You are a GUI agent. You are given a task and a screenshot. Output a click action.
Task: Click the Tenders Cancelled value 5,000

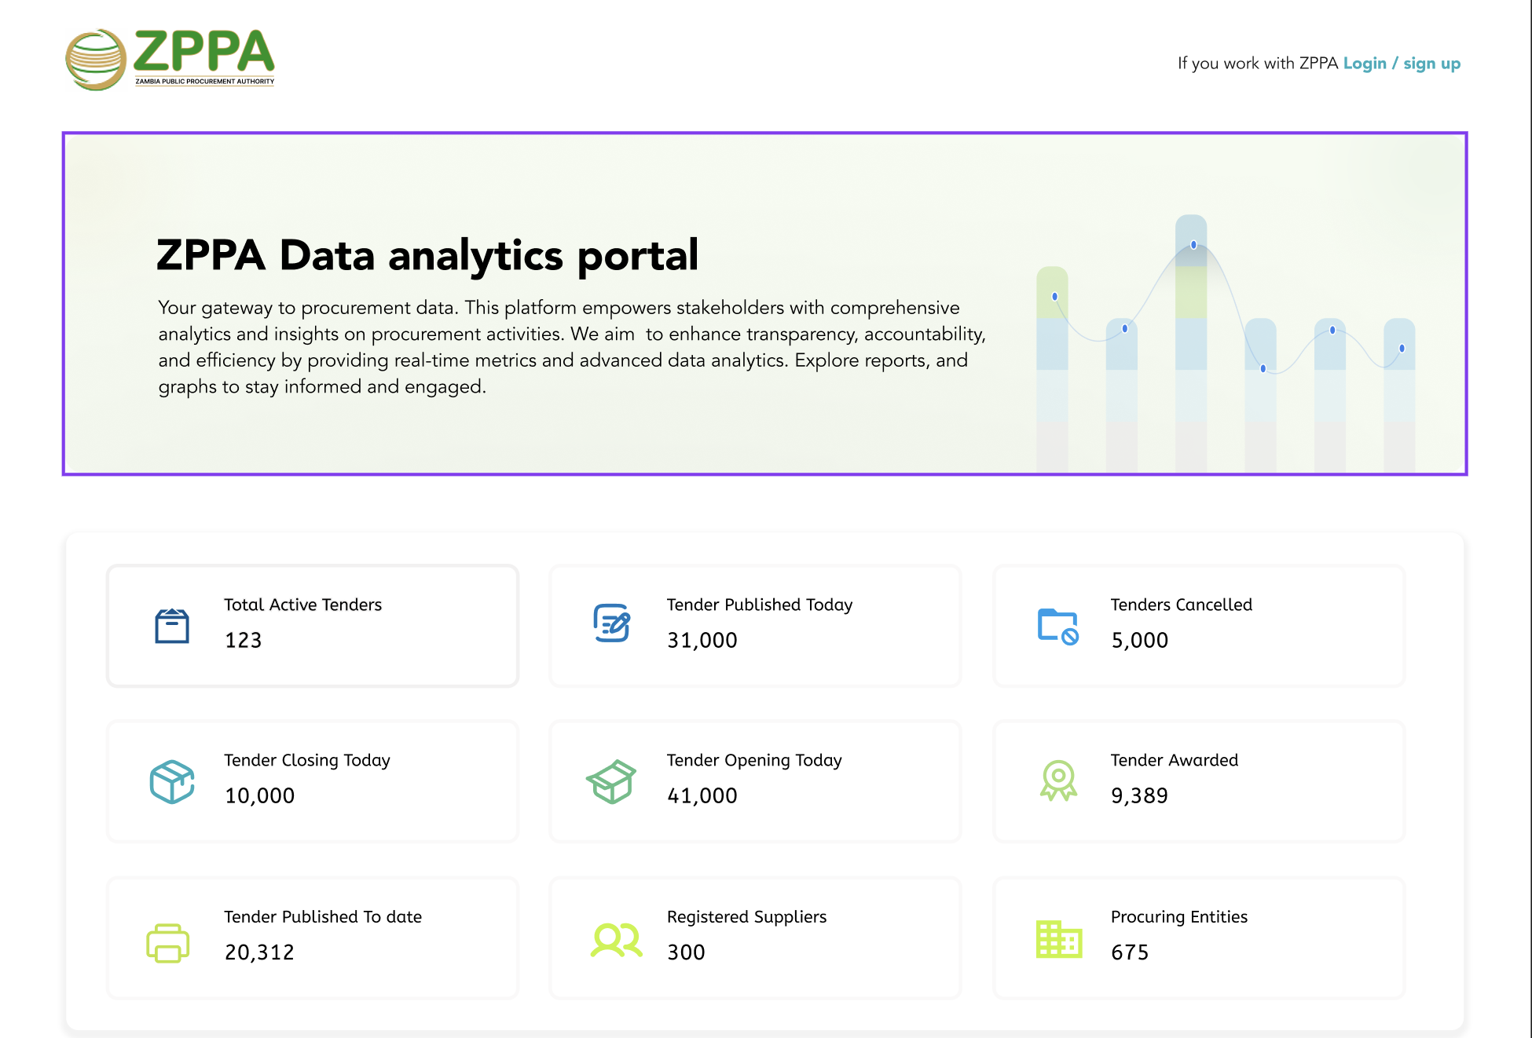click(1139, 640)
